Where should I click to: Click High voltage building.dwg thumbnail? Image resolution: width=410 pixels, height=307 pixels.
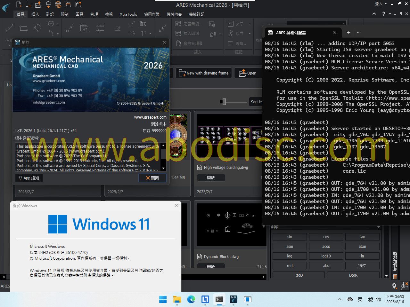click(230, 136)
